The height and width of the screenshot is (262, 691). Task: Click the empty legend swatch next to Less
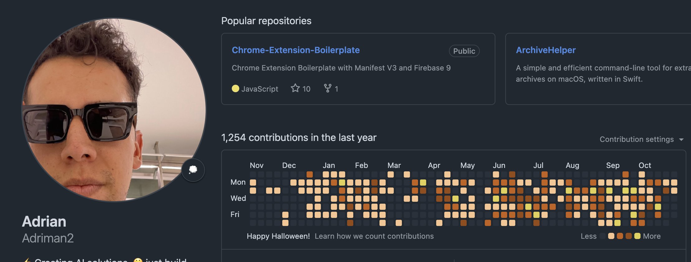pos(603,236)
